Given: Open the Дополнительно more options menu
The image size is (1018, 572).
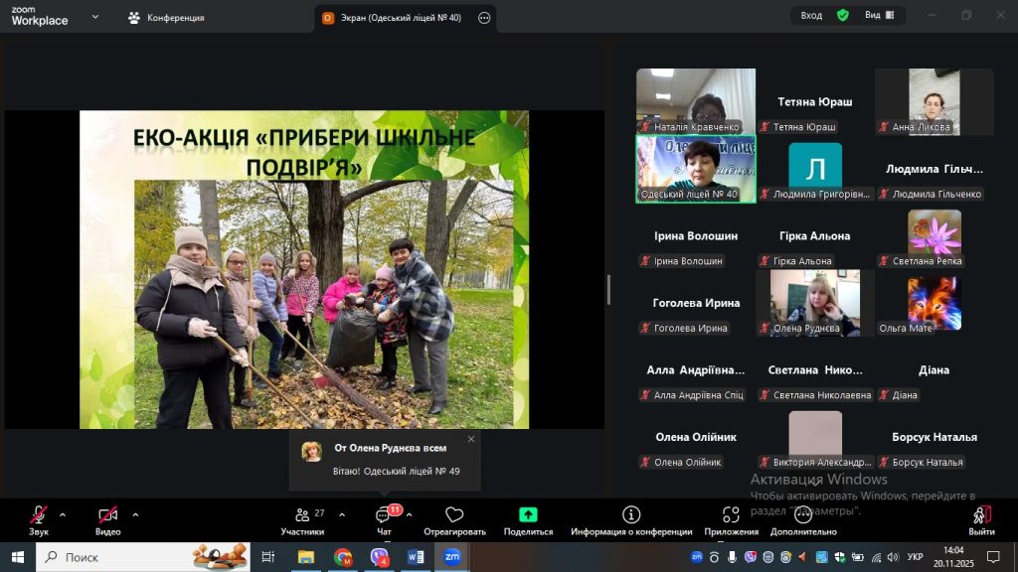Looking at the screenshot, I should click(803, 516).
